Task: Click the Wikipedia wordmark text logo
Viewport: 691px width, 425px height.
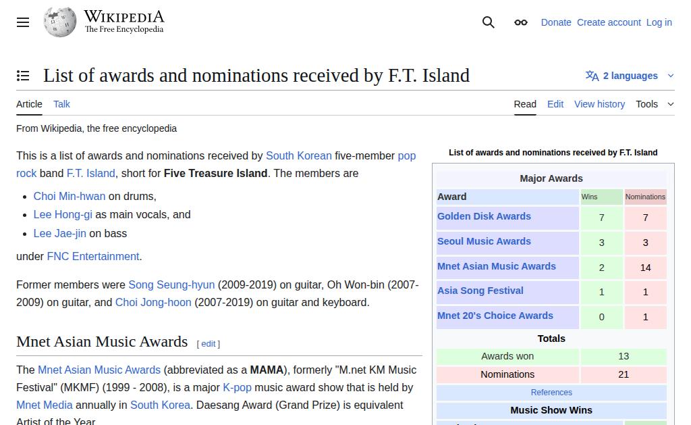Action: pyautogui.click(x=124, y=22)
